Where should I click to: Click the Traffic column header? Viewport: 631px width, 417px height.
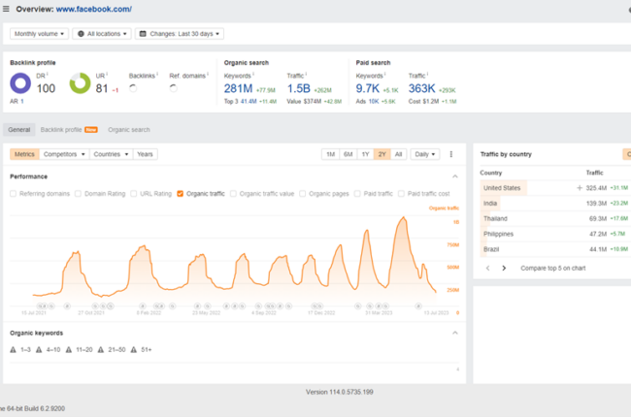[x=594, y=173]
